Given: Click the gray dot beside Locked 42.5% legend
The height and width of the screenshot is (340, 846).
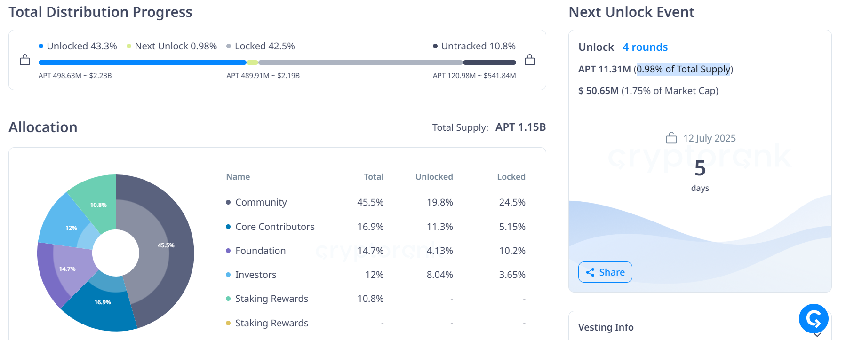Looking at the screenshot, I should pos(229,46).
